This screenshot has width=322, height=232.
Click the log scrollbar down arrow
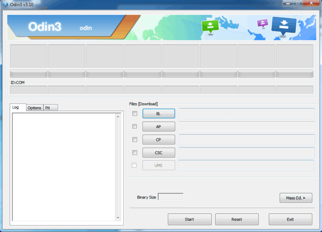click(x=118, y=218)
